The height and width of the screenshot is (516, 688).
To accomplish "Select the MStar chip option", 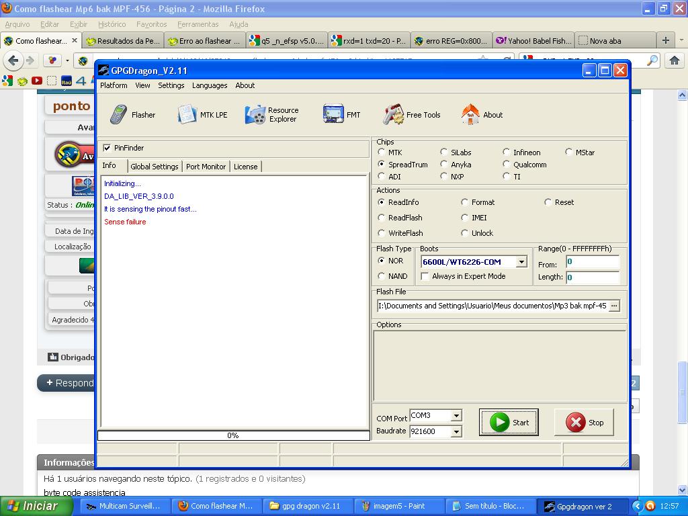I will pyautogui.click(x=568, y=153).
